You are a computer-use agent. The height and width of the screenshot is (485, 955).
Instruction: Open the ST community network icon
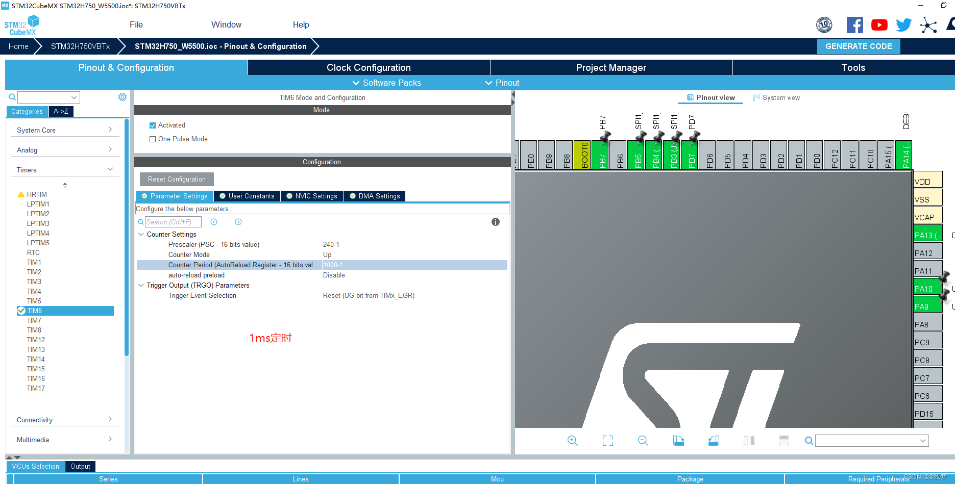928,25
